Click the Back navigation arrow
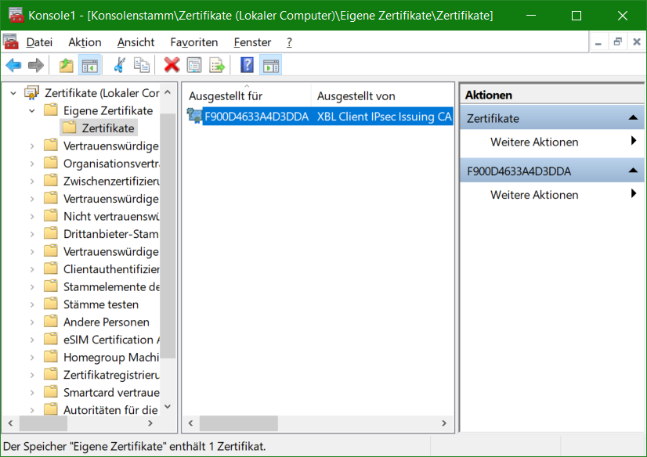The image size is (647, 457). (x=13, y=65)
